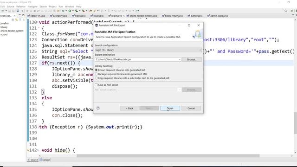297x167 pixels.
Task: Open the Window menu
Action: [x=69, y=6]
